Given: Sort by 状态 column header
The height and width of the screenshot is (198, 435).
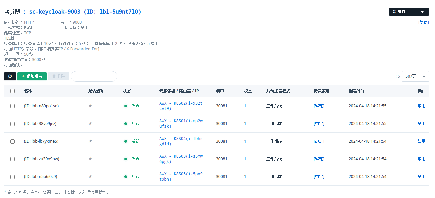Looking at the screenshot, I should [x=127, y=91].
